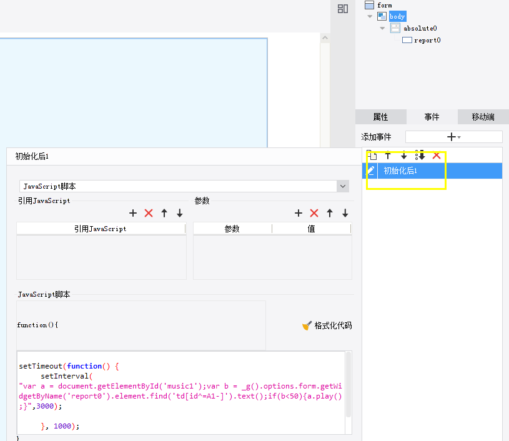Remove referenced JavaScript with red X
The image size is (509, 441).
[x=149, y=213]
